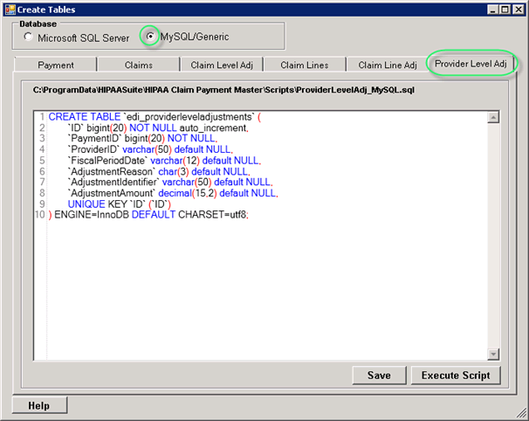Minimize the Create Tables window
Screen dimensions: 529x421
tap(485, 9)
